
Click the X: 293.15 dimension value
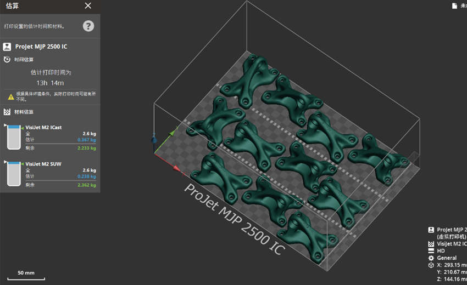[x=452, y=265]
